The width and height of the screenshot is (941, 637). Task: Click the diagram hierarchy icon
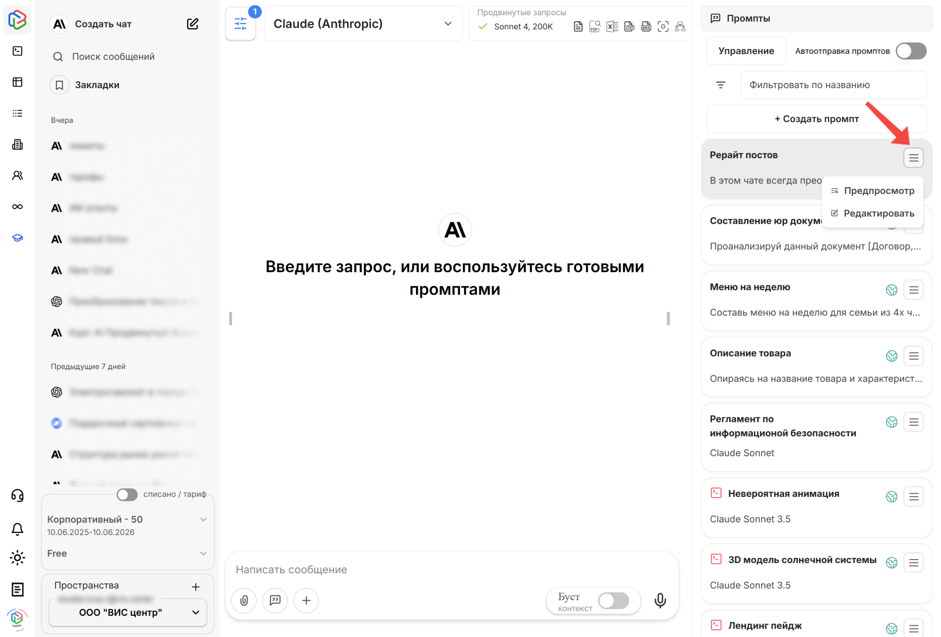pos(680,26)
